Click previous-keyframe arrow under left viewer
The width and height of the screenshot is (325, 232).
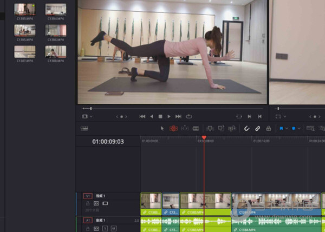117,117
